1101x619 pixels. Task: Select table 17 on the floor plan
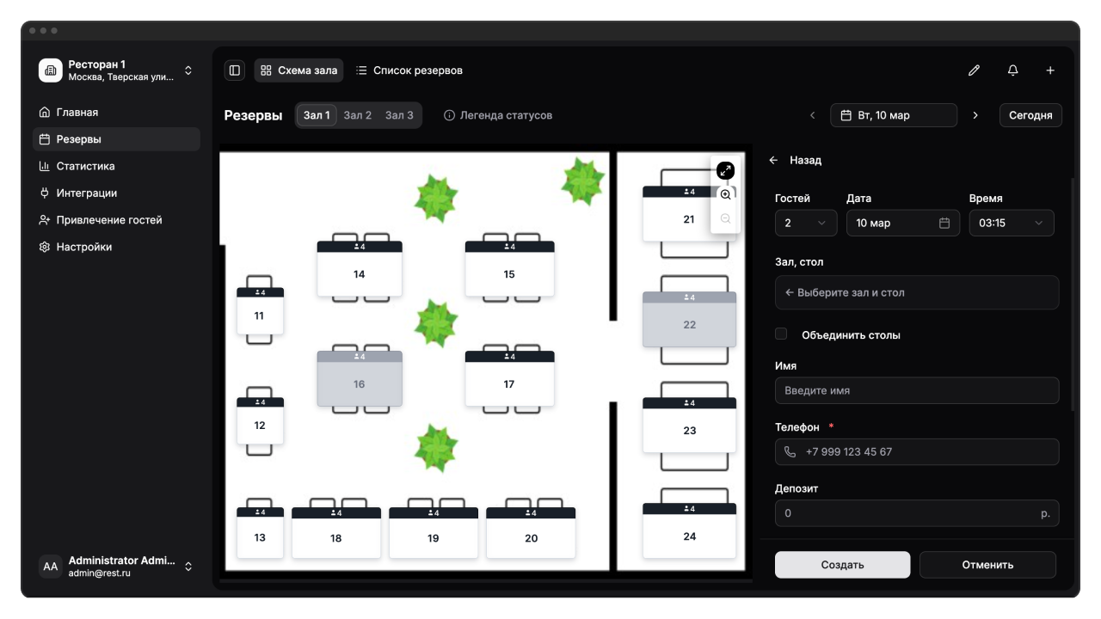point(509,383)
